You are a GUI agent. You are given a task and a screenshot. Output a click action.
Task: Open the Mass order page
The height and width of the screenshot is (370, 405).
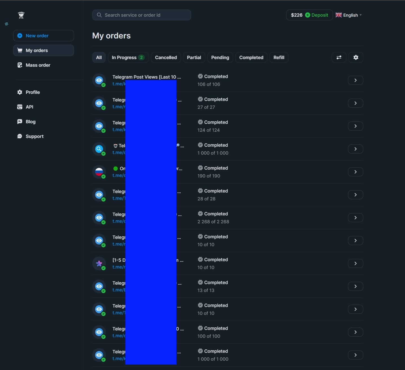[38, 65]
